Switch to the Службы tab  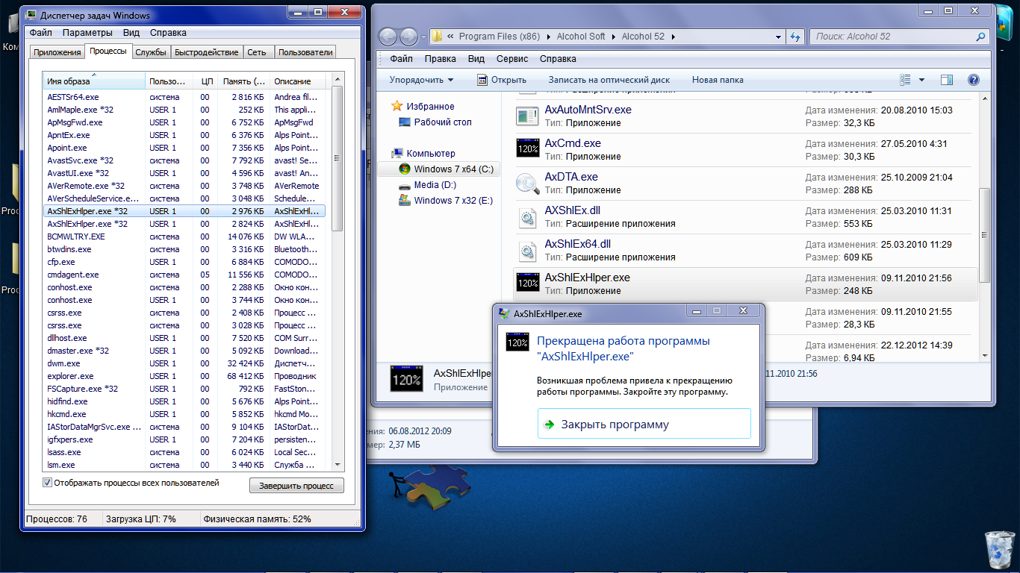[150, 52]
